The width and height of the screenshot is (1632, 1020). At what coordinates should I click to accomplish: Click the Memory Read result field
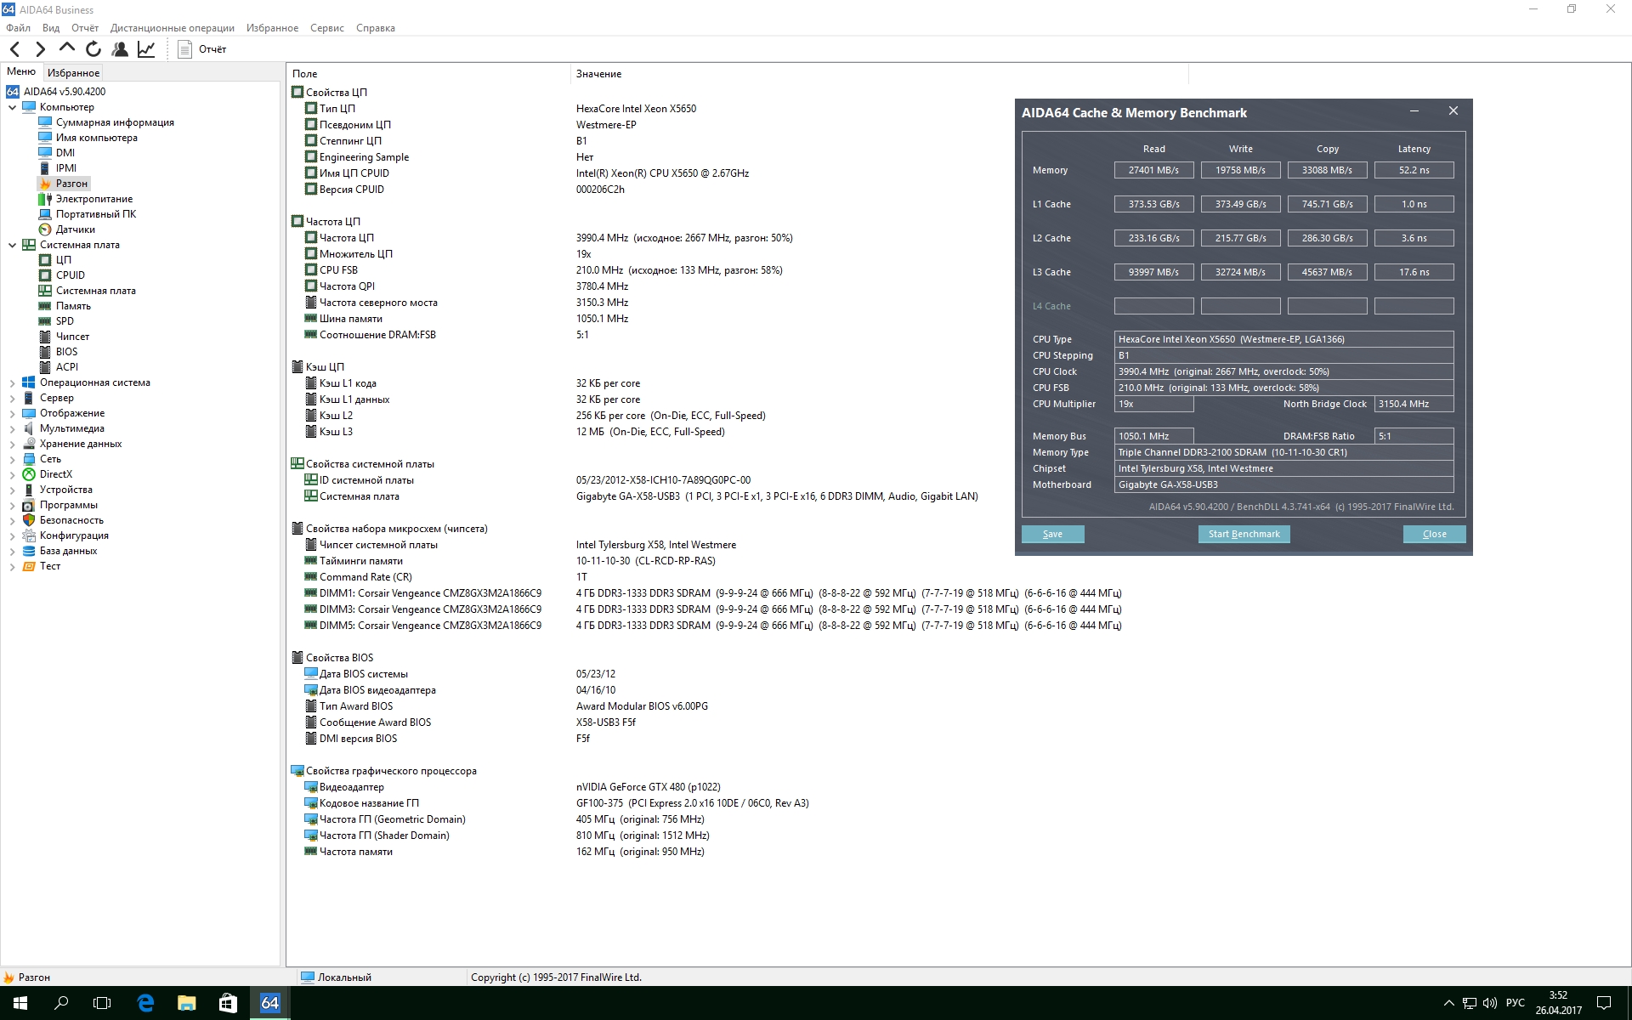coord(1153,170)
